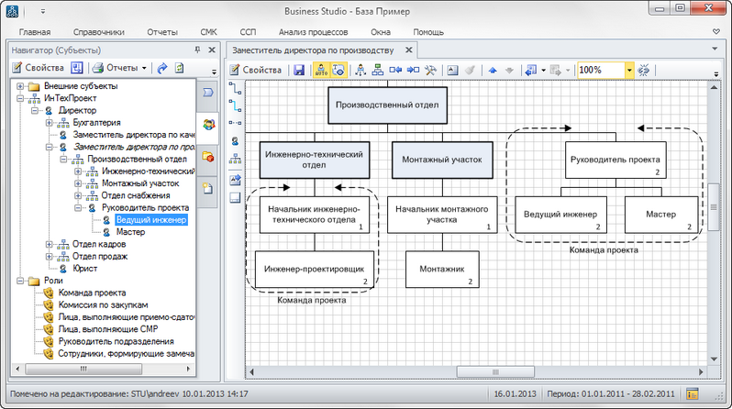
Task: Select the processes arrow-shaped navigator tab
Action: click(x=208, y=93)
